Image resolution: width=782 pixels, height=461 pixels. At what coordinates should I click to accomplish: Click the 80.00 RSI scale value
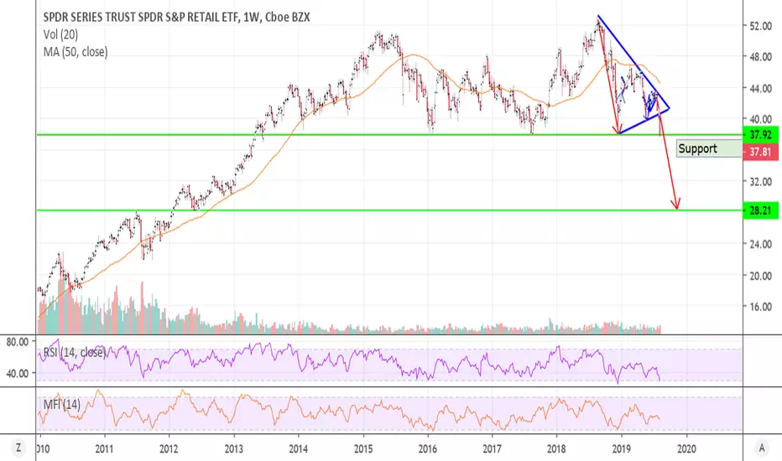pyautogui.click(x=18, y=342)
